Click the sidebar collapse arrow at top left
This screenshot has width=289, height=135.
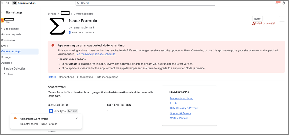click(x=1, y=3)
